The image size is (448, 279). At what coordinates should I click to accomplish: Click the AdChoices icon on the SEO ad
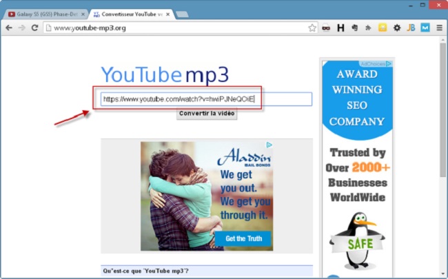(x=389, y=63)
